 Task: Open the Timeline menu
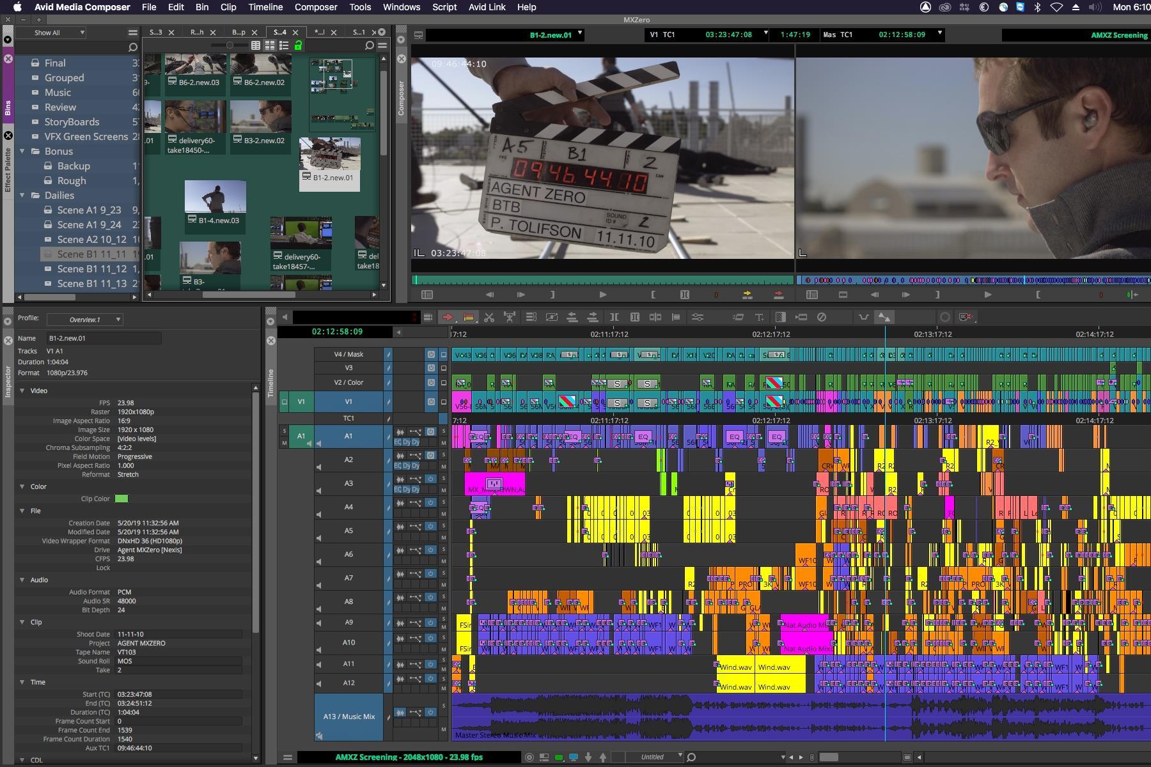[265, 7]
